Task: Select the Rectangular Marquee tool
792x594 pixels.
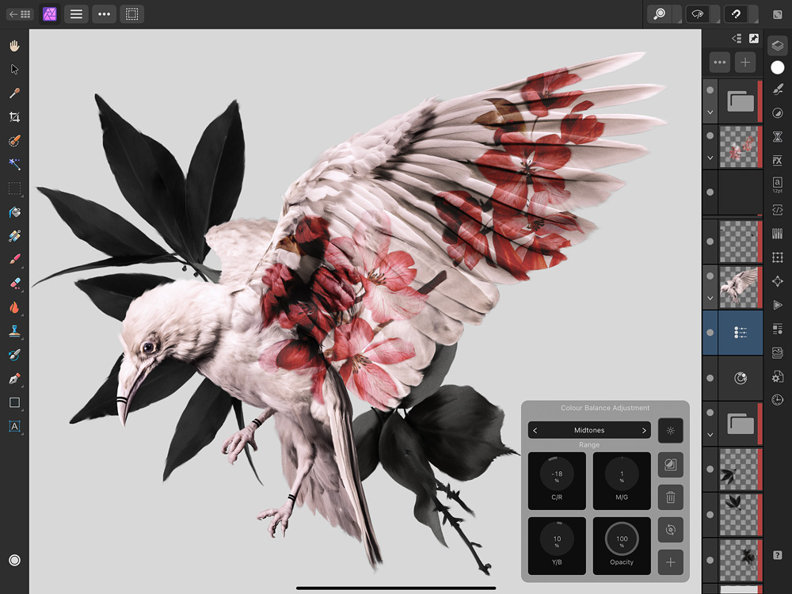Action: 14,188
